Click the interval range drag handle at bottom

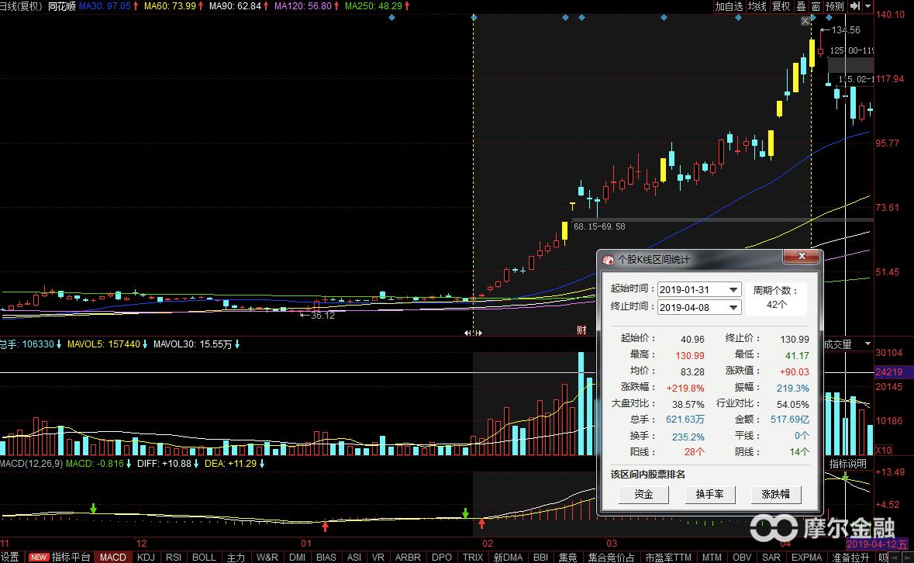click(x=473, y=333)
